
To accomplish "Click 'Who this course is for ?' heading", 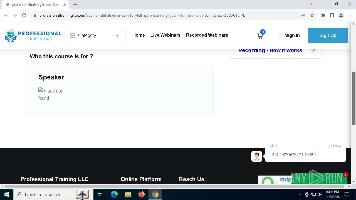I will point(61,56).
